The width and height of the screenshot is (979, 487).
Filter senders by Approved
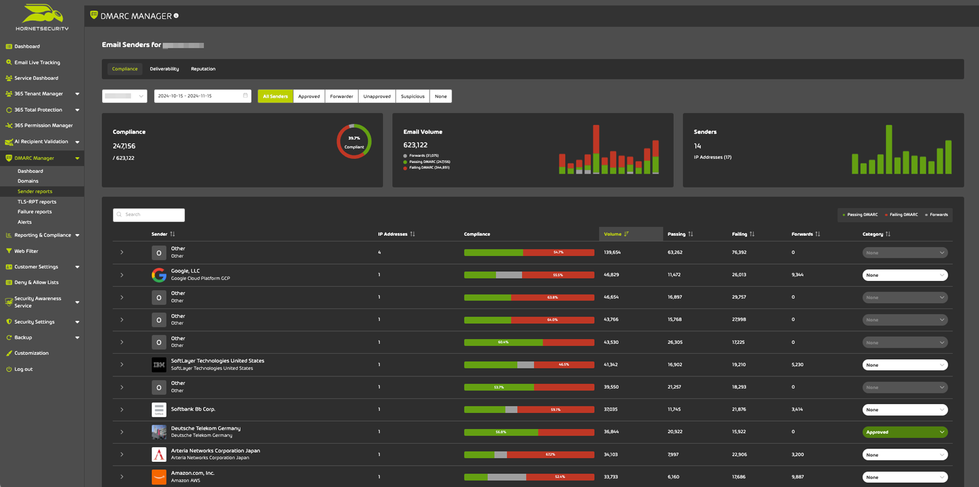[309, 97]
